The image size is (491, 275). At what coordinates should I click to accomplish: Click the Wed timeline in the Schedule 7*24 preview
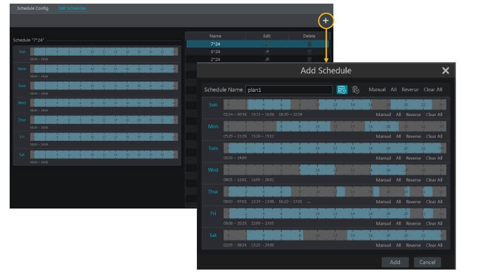point(104,103)
